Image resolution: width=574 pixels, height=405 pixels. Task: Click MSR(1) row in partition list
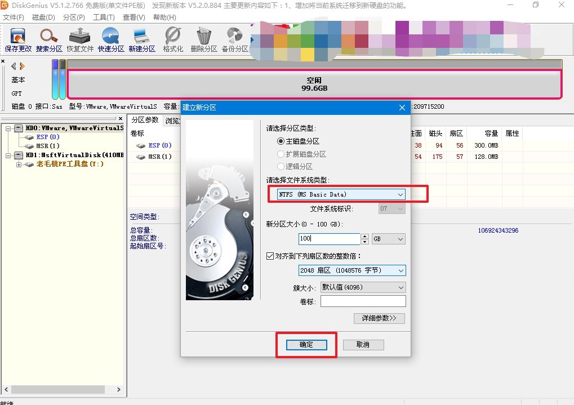point(159,157)
